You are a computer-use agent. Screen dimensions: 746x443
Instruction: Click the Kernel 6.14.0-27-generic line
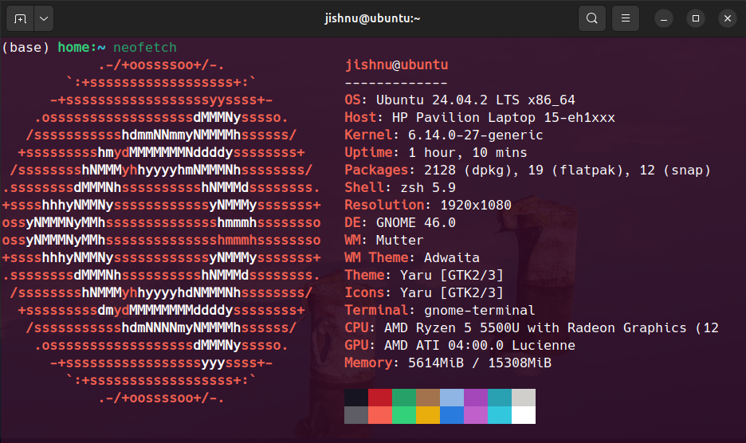pyautogui.click(x=443, y=135)
